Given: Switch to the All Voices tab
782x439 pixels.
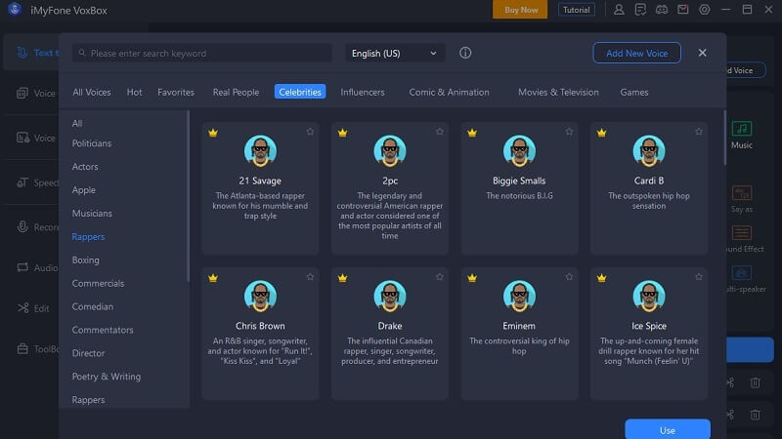Looking at the screenshot, I should coord(92,92).
